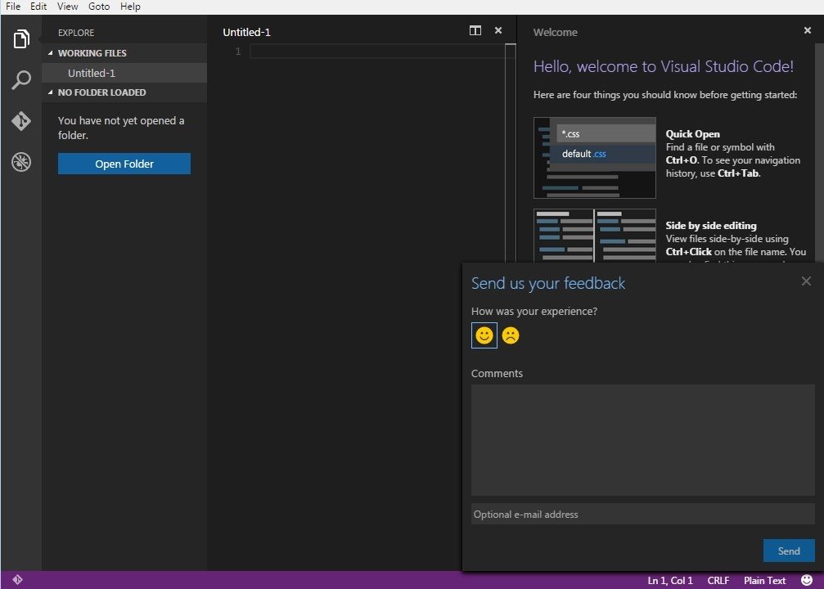
Task: Click the optional e-mail address field
Action: coord(642,514)
